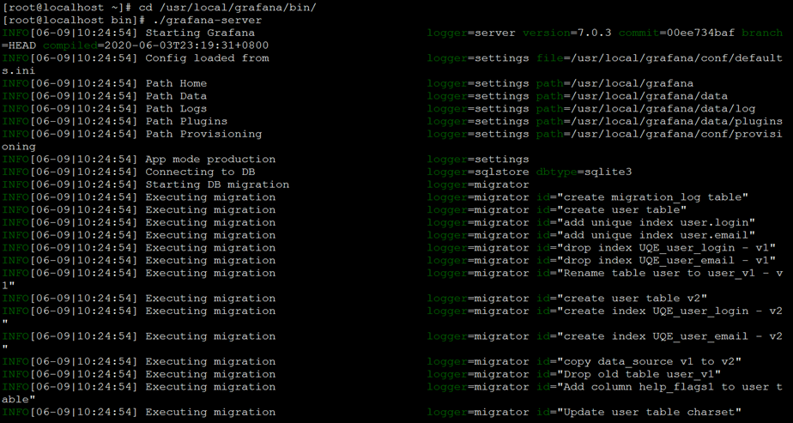Screen dimensions: 793x423
Task: Click the cd /usr/local/grafana/bin/ command
Action: (x=231, y=8)
